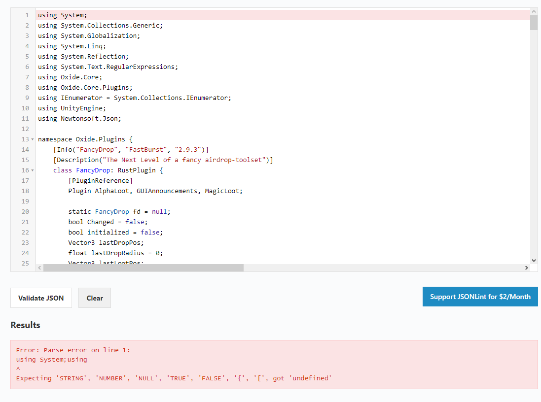Click line 'using System.Linq;'
The width and height of the screenshot is (541, 402).
(x=72, y=46)
